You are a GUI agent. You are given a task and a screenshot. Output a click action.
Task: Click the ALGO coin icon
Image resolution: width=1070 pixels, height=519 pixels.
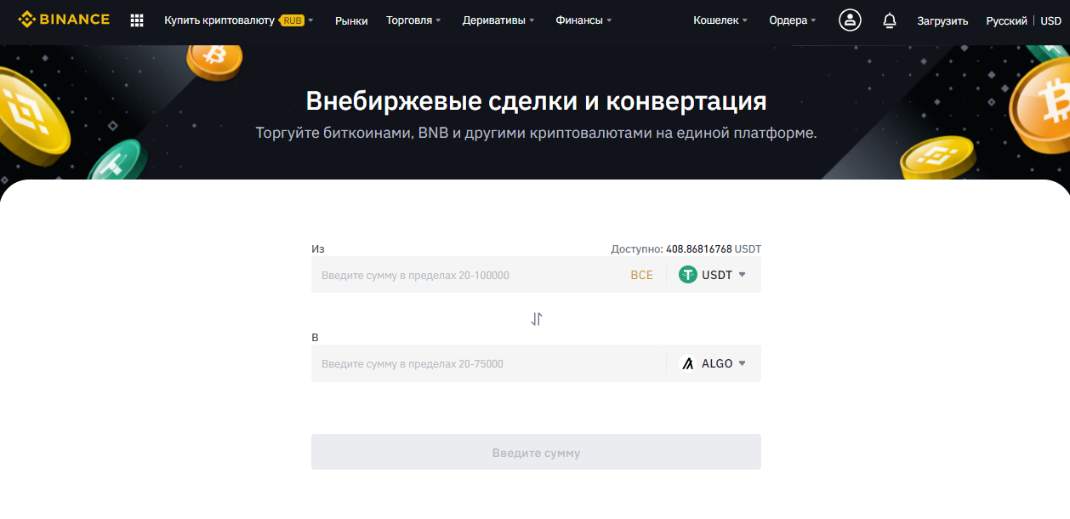point(688,363)
